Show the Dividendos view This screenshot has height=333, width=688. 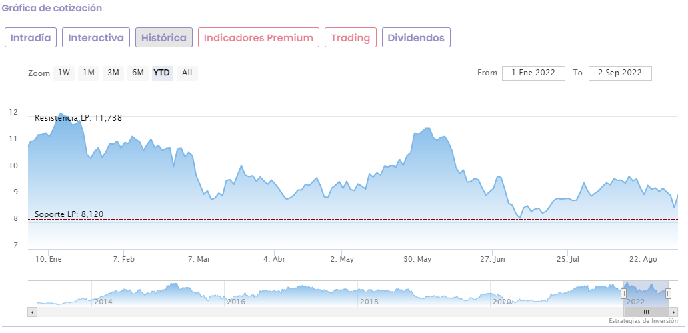pyautogui.click(x=416, y=38)
